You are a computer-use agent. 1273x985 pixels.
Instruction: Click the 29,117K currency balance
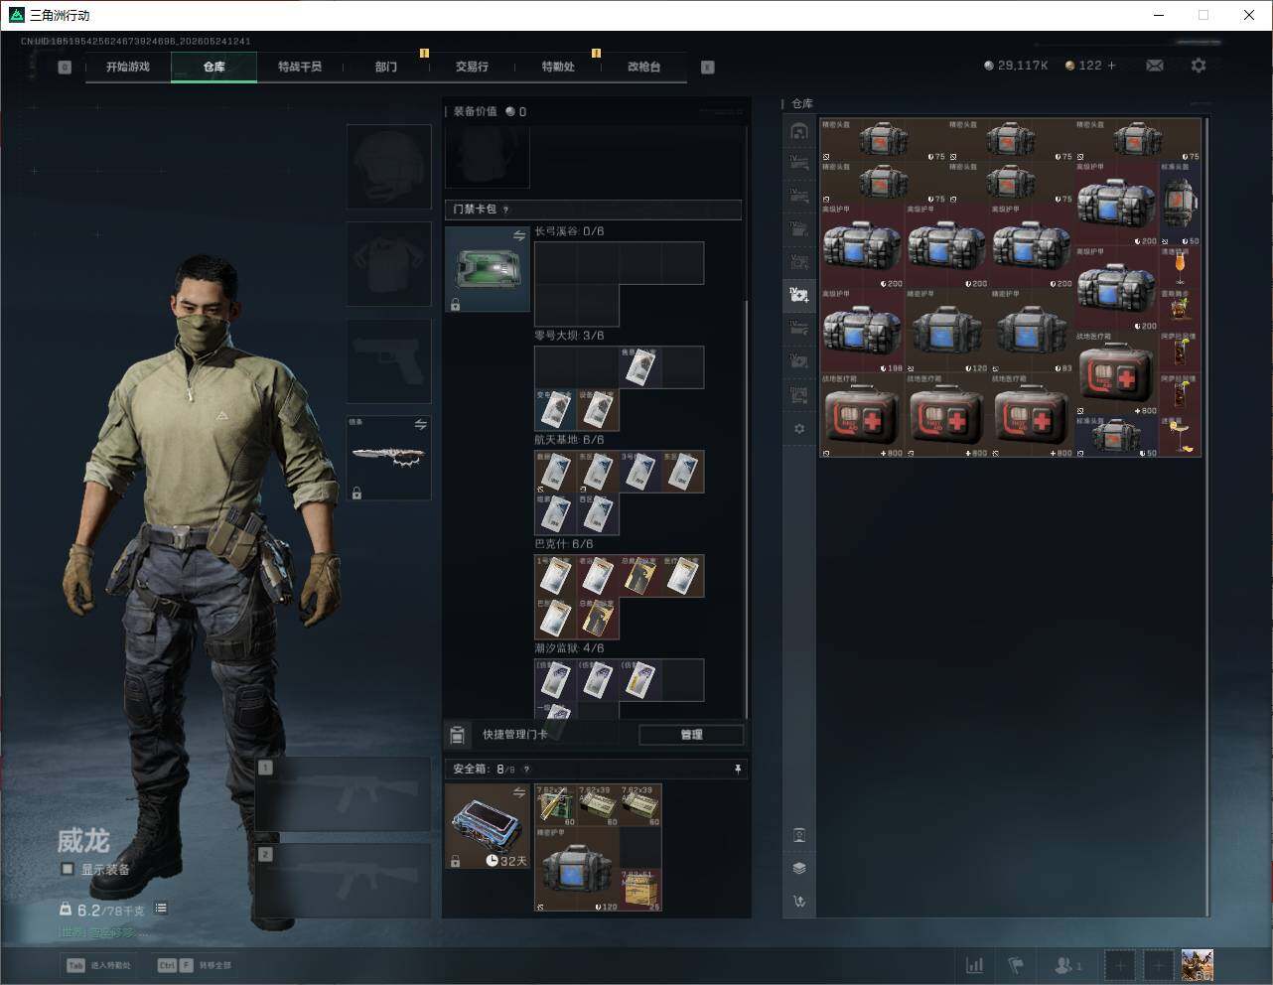[1016, 66]
